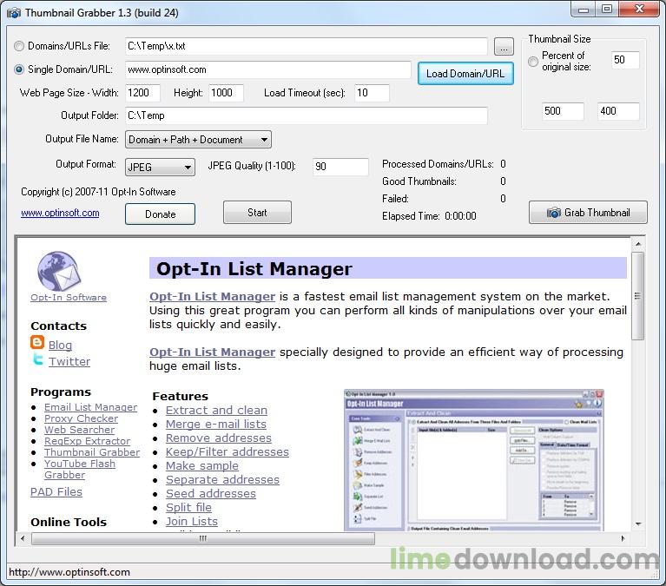
Task: Click the Load Domain/URL button
Action: [x=465, y=74]
